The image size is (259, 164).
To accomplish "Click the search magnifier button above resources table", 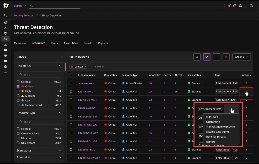I will pyautogui.click(x=197, y=57).
